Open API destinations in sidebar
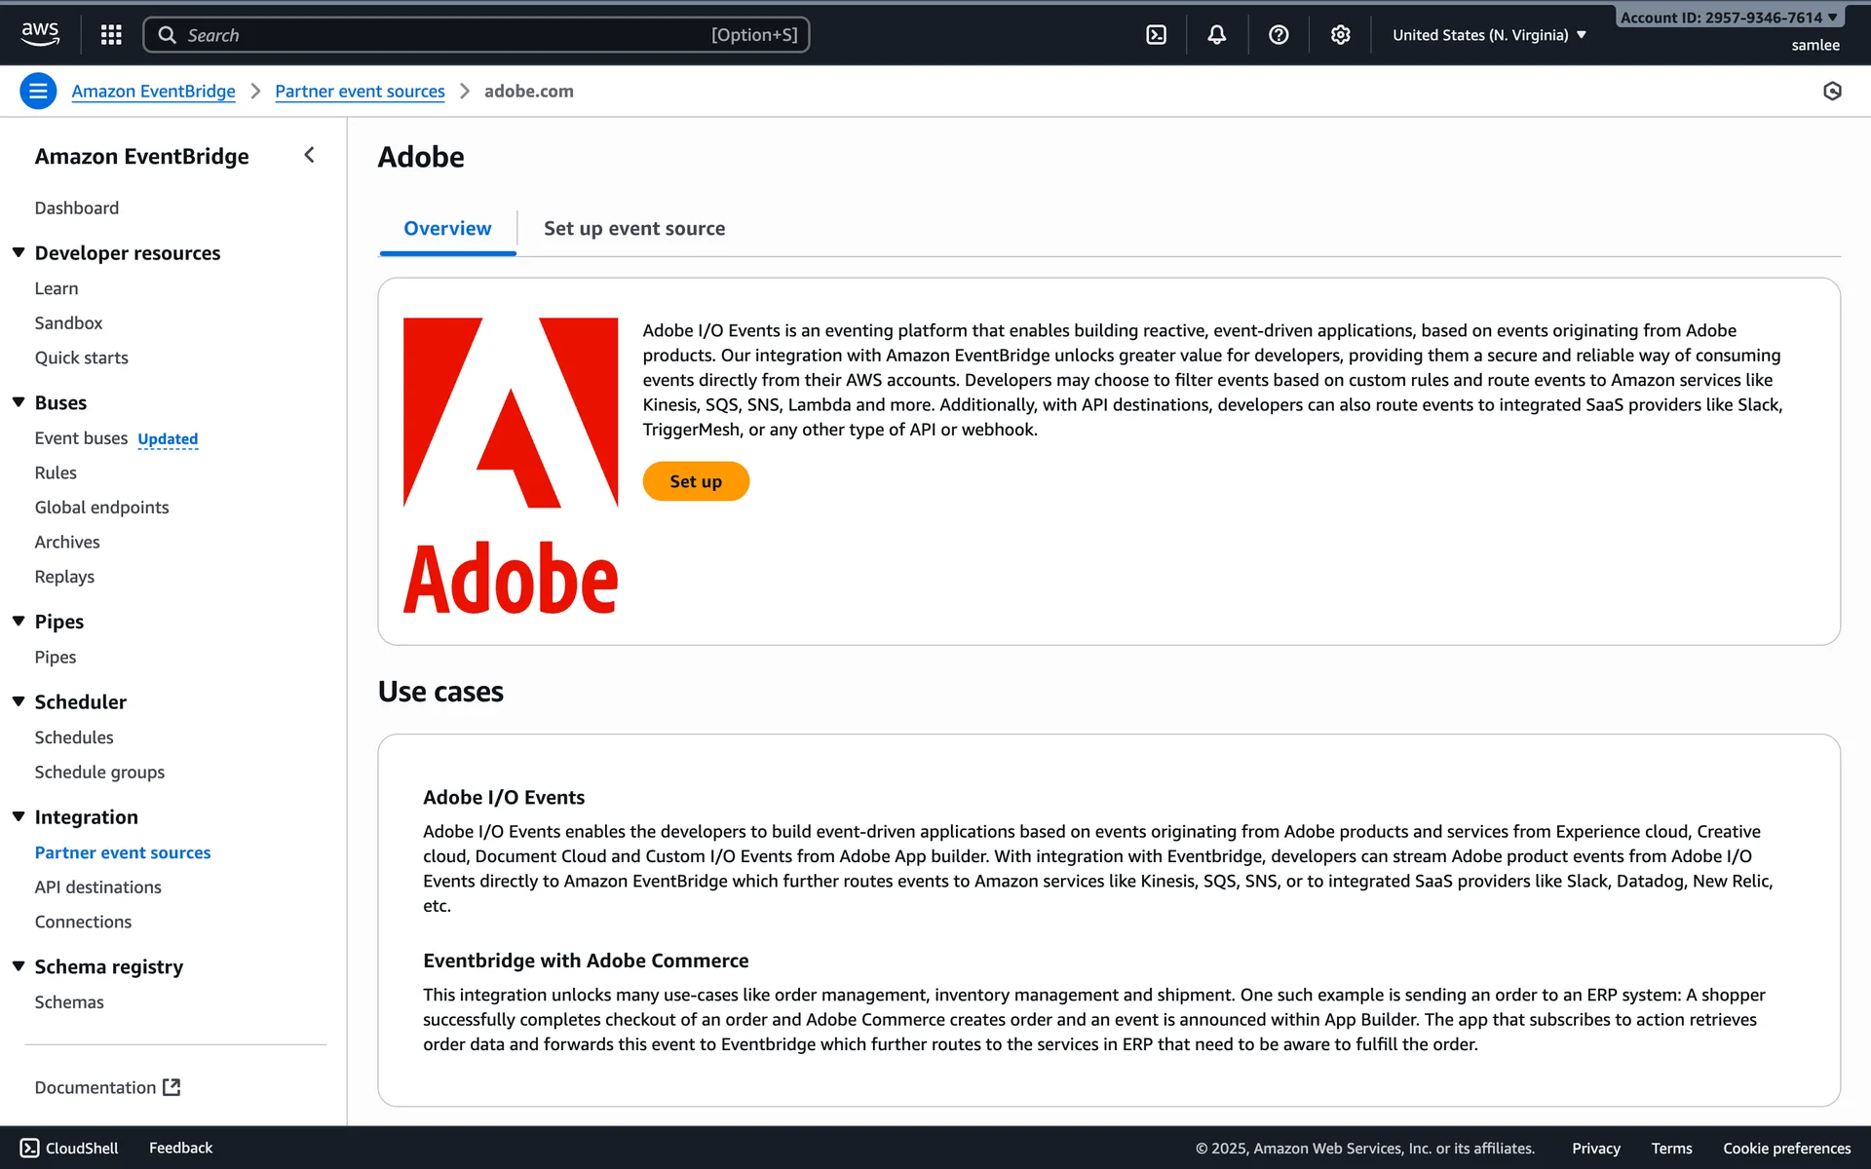1871x1169 pixels. pos(97,887)
